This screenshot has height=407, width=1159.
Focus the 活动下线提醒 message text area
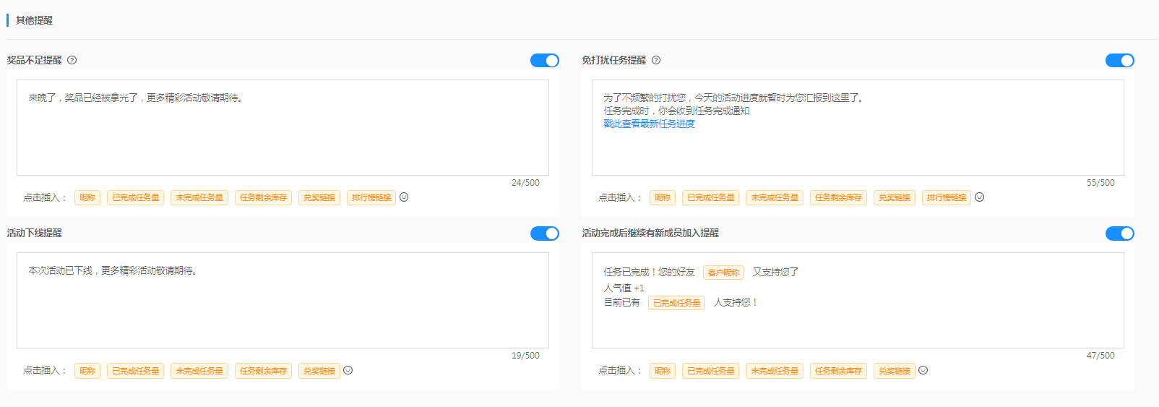[283, 300]
